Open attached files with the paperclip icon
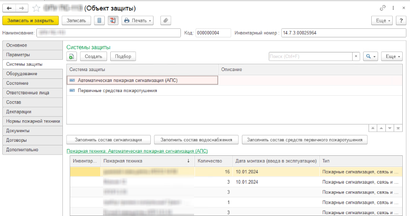 point(166,21)
